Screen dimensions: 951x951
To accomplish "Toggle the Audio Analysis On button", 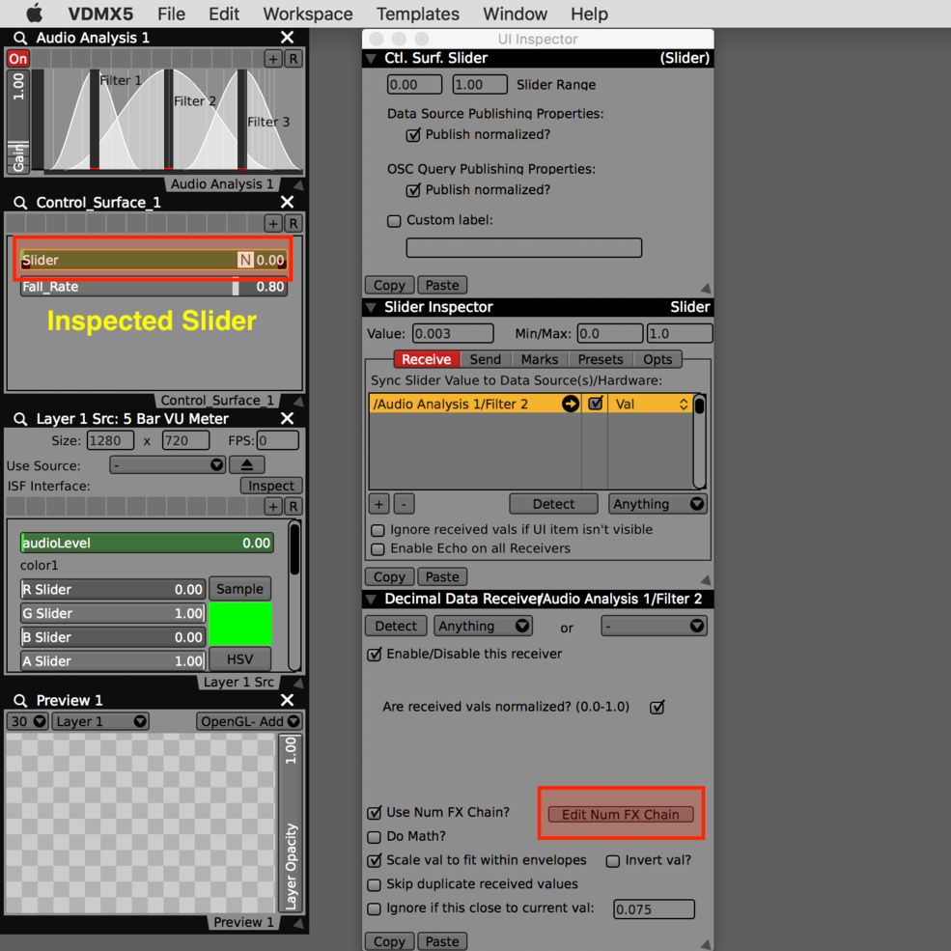I will [17, 59].
